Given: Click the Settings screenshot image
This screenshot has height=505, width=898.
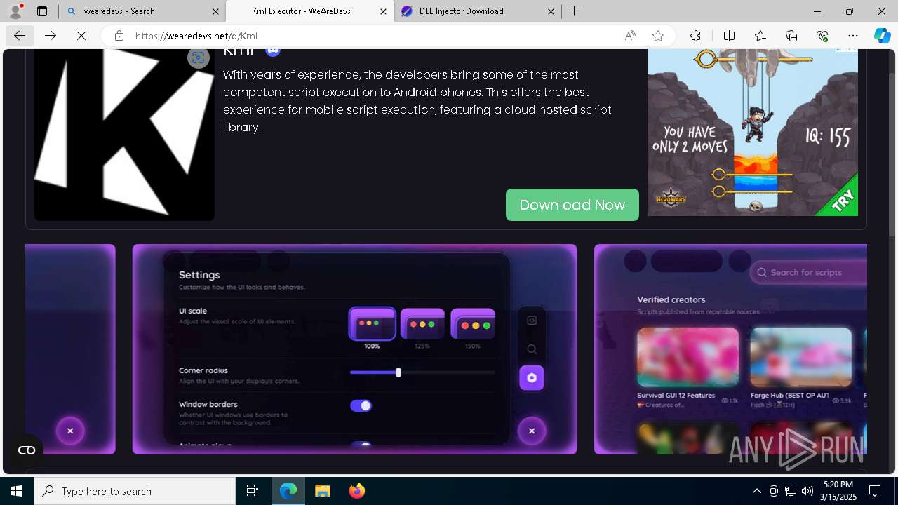Looking at the screenshot, I should (x=354, y=349).
